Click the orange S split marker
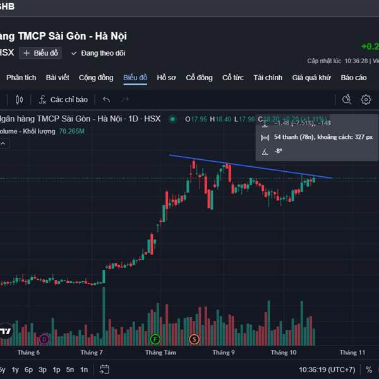379x379 pixels. click(194, 339)
